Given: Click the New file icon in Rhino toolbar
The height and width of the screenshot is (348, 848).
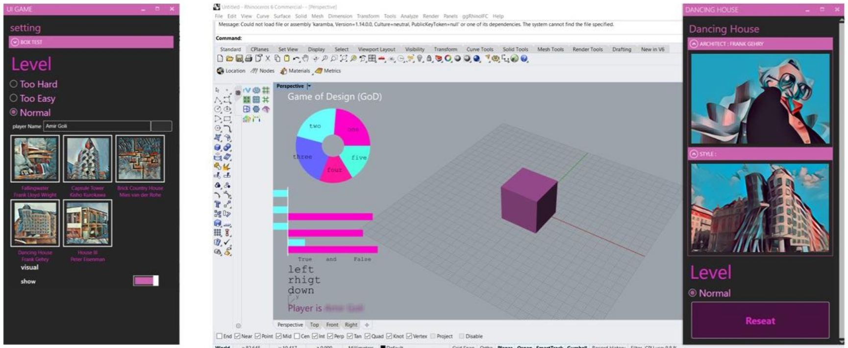Looking at the screenshot, I should click(220, 58).
